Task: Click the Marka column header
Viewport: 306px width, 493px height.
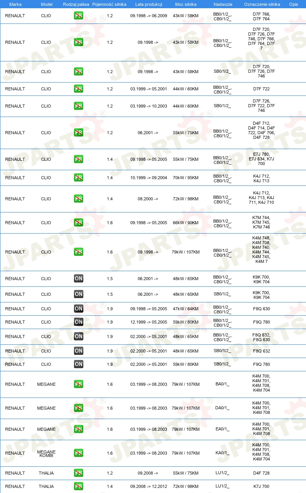Action: 15,4
